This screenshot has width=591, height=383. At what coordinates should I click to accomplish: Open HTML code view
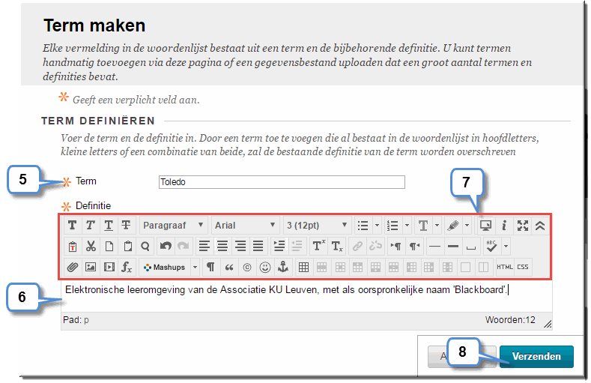(505, 268)
